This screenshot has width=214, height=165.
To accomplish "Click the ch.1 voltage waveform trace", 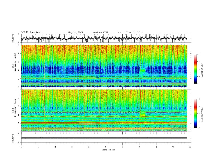I will [104, 38].
